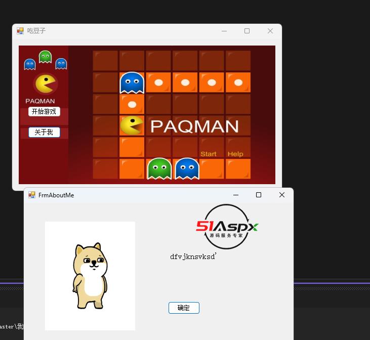
Task: Click the Help text on the game image
Action: coord(235,154)
